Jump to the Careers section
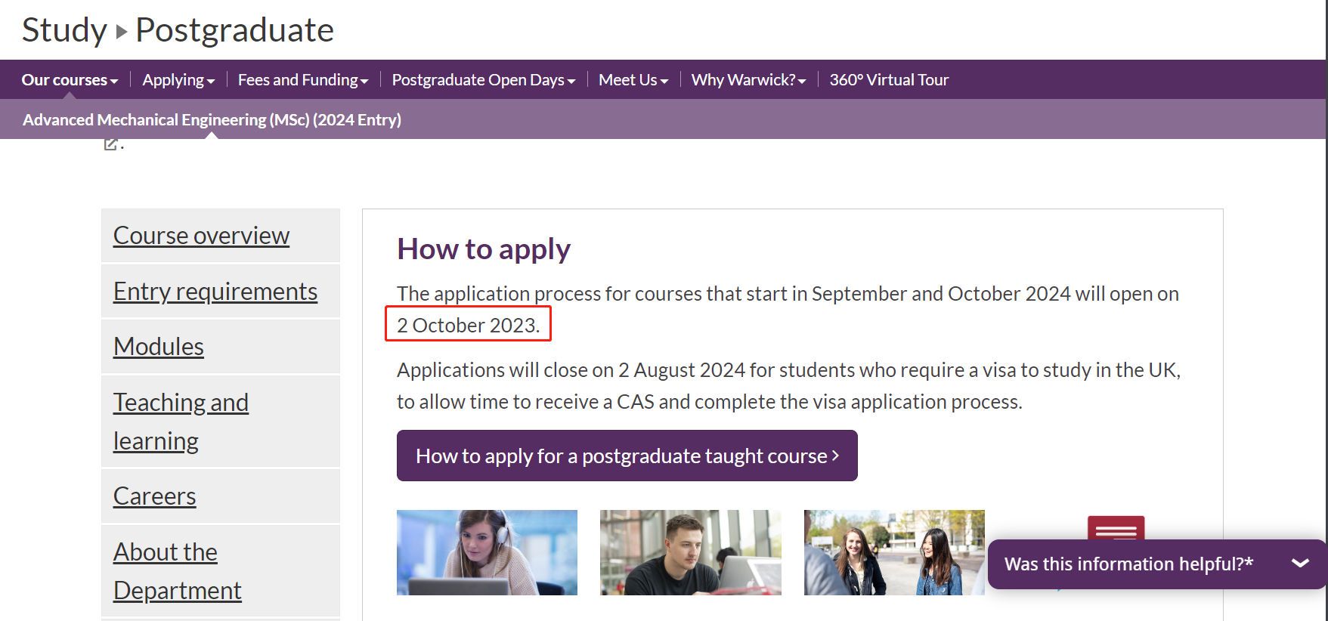 click(154, 496)
